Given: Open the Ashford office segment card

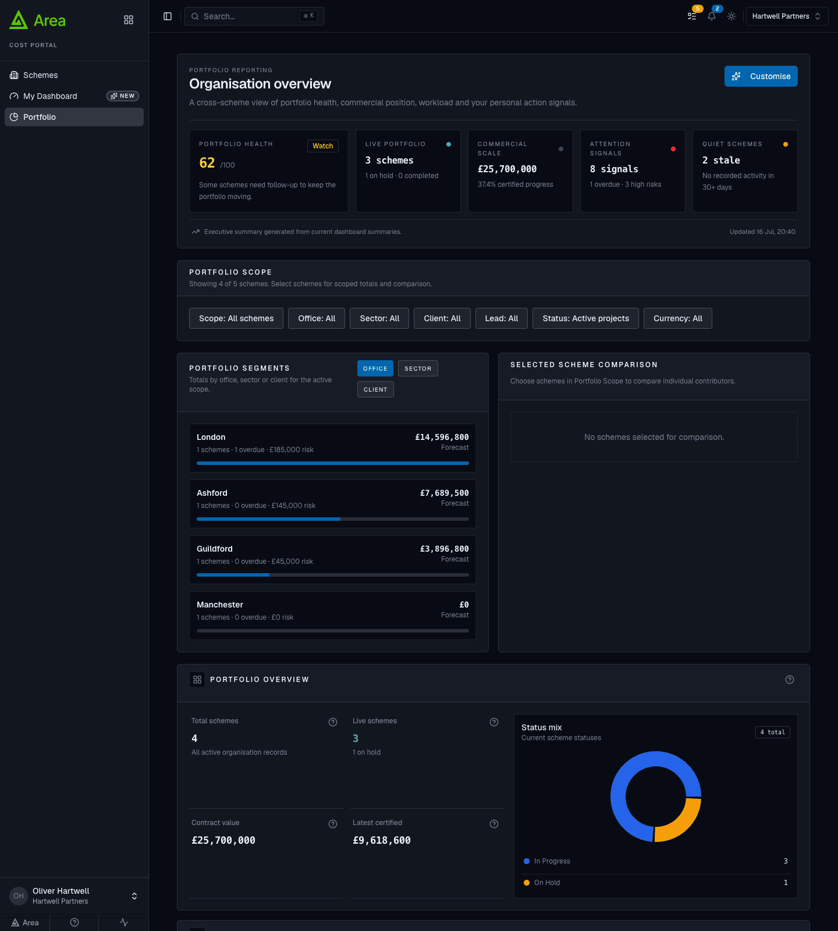Looking at the screenshot, I should coord(333,504).
